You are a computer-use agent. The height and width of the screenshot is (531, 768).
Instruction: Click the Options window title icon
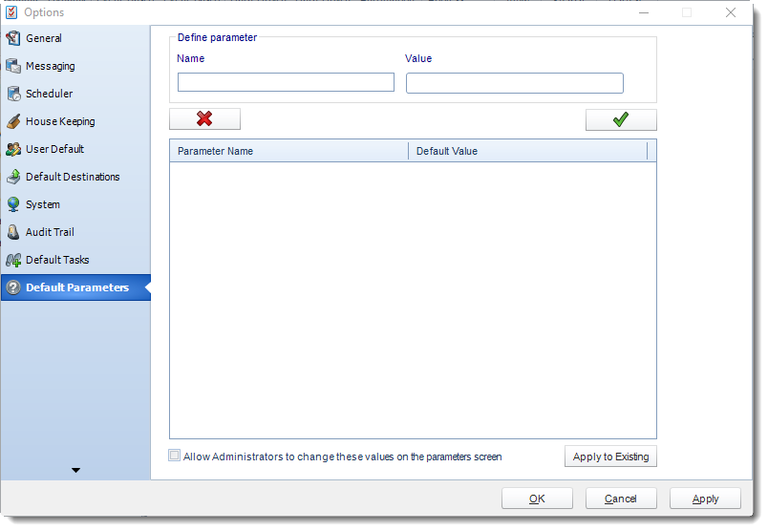coord(11,12)
